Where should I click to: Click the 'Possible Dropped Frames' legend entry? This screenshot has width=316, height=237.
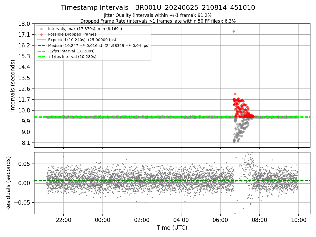pos(72,34)
